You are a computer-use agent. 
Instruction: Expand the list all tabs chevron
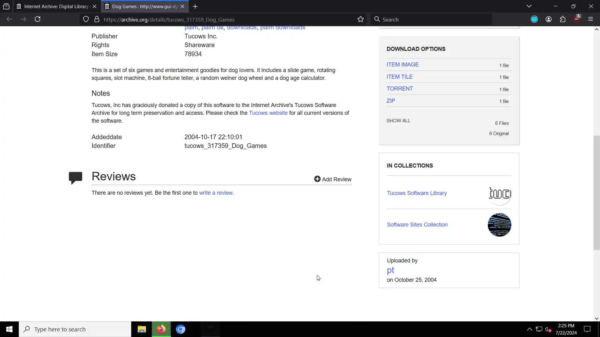point(529,6)
